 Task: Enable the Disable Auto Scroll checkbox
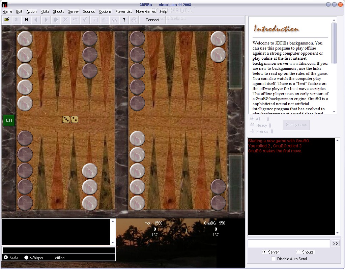273,259
